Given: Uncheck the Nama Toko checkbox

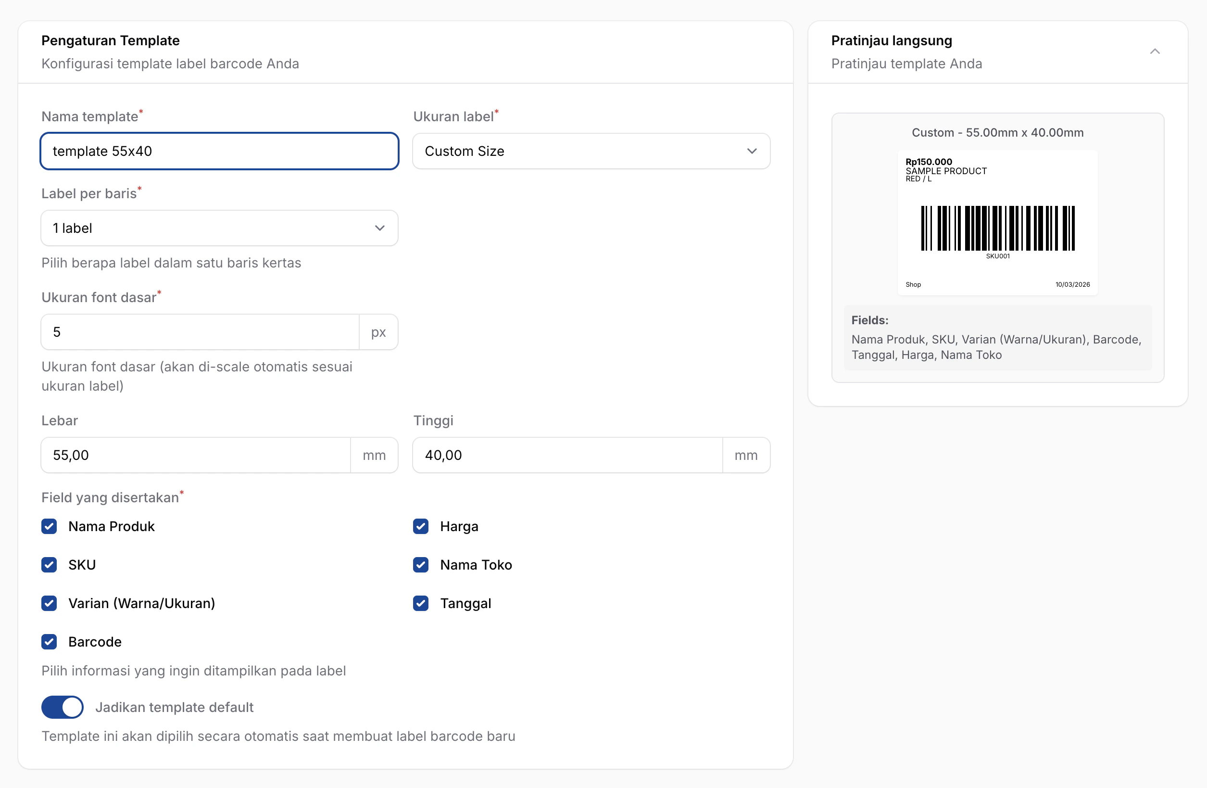Looking at the screenshot, I should click(x=420, y=565).
